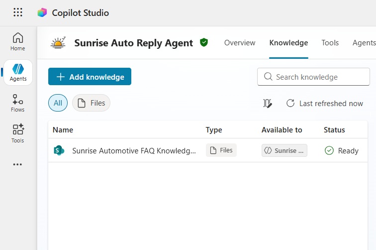Click the Copilot Studio logo icon
The width and height of the screenshot is (376, 250).
coord(42,13)
